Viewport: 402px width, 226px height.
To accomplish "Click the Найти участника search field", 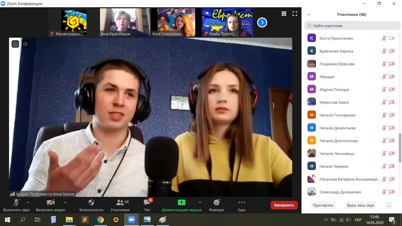I will point(352,26).
